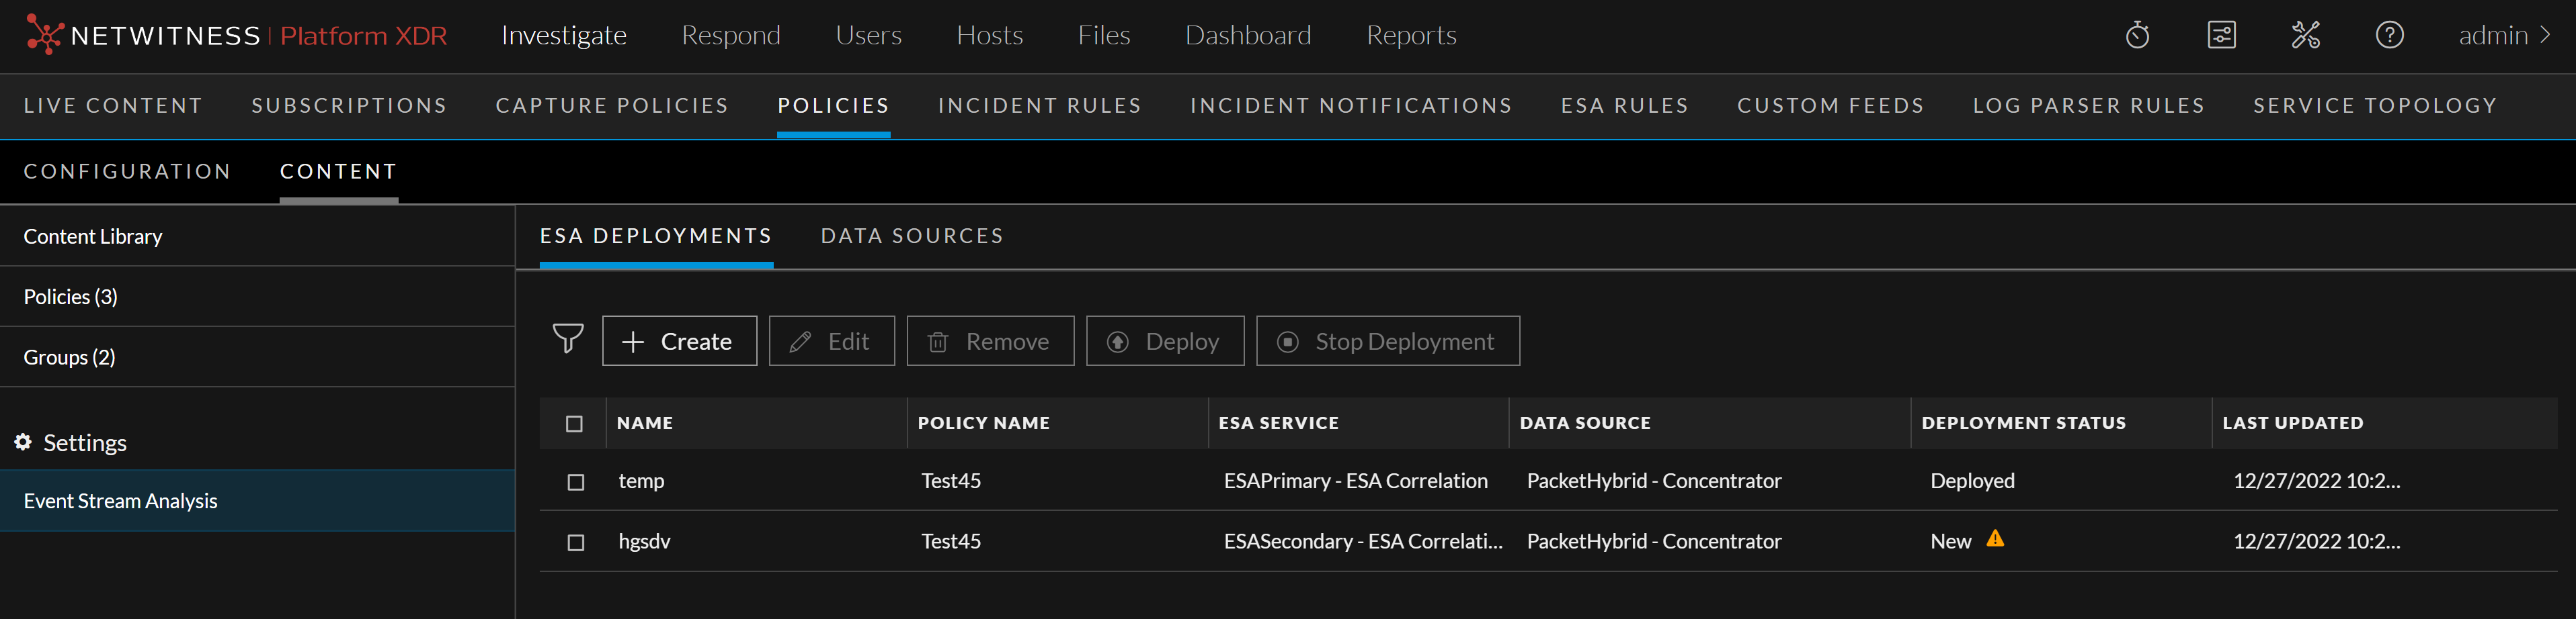Open the Content Library link
2576x619 pixels.
(93, 236)
